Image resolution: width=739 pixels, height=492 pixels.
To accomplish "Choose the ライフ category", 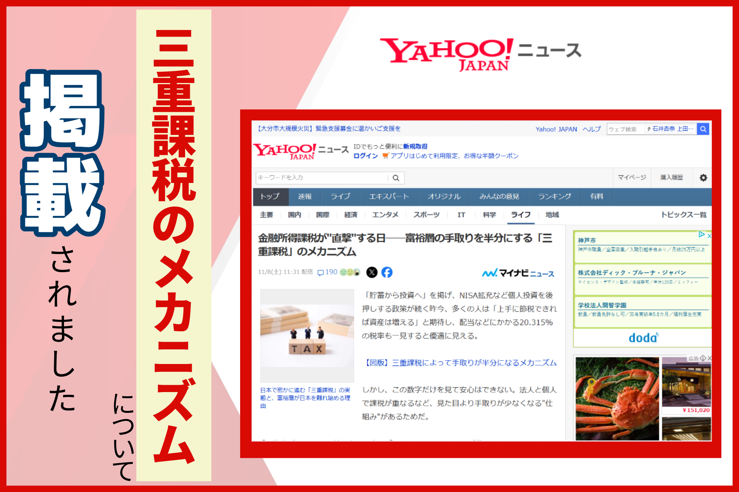I will pyautogui.click(x=521, y=215).
